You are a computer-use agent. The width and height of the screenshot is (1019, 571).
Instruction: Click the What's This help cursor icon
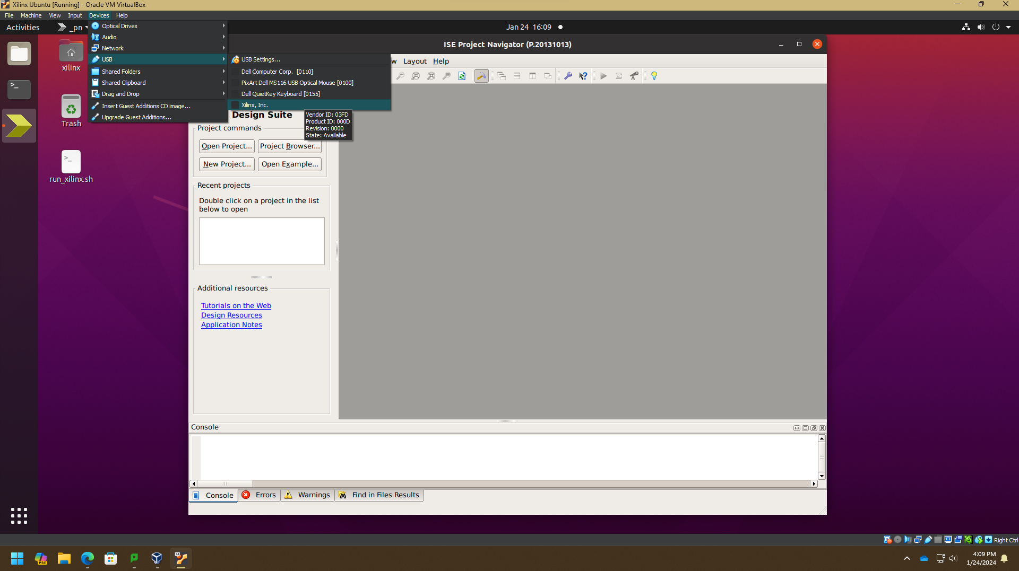[583, 76]
